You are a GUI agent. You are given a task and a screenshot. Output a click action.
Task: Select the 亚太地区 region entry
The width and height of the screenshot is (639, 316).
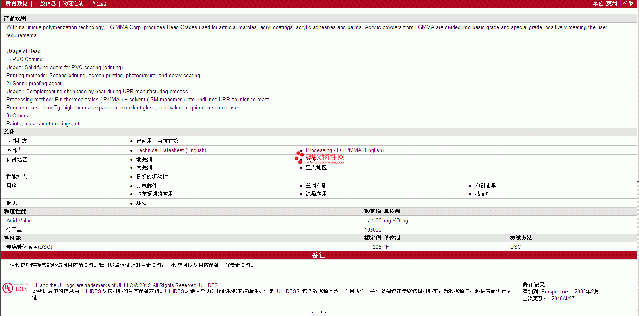tap(316, 168)
